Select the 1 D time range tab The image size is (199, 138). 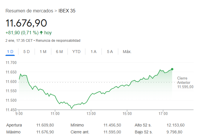[10, 52]
